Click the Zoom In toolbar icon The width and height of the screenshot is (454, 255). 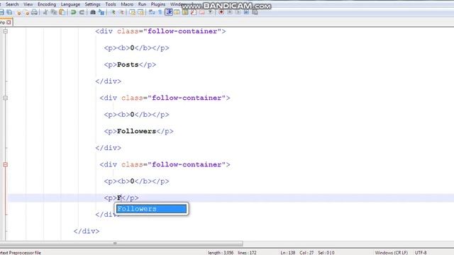(113, 12)
